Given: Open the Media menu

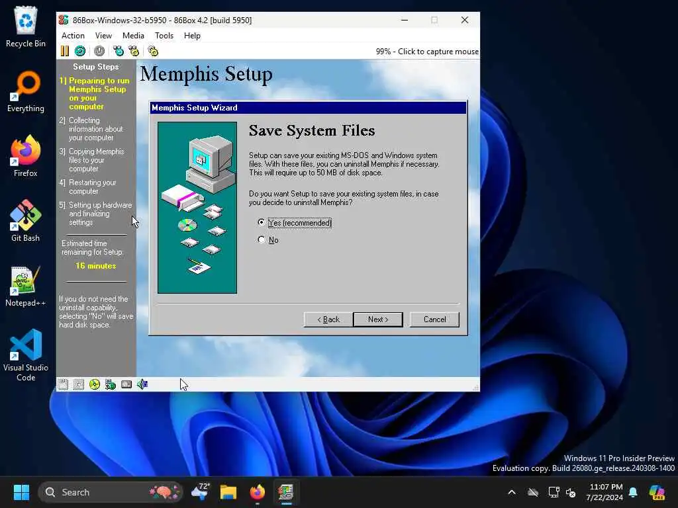Looking at the screenshot, I should click(133, 36).
